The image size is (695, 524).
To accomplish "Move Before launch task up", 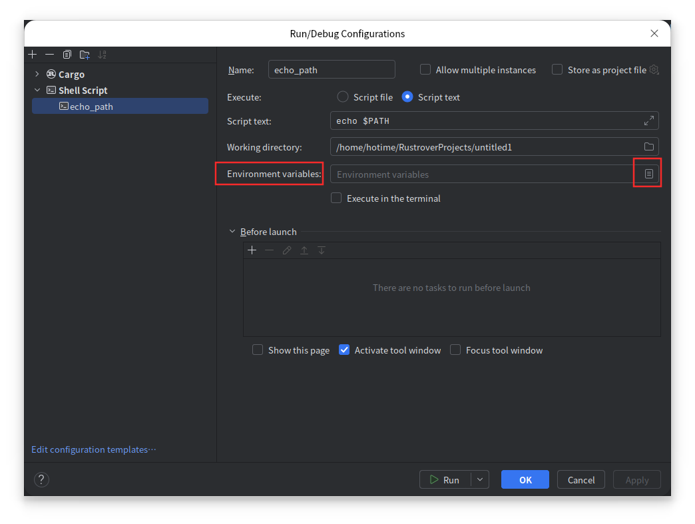I will pyautogui.click(x=304, y=250).
